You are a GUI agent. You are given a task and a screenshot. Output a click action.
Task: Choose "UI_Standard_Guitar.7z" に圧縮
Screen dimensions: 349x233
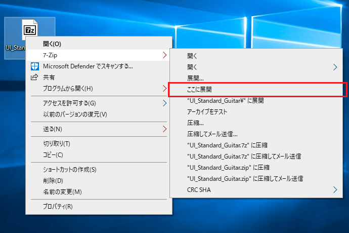pyautogui.click(x=256, y=145)
